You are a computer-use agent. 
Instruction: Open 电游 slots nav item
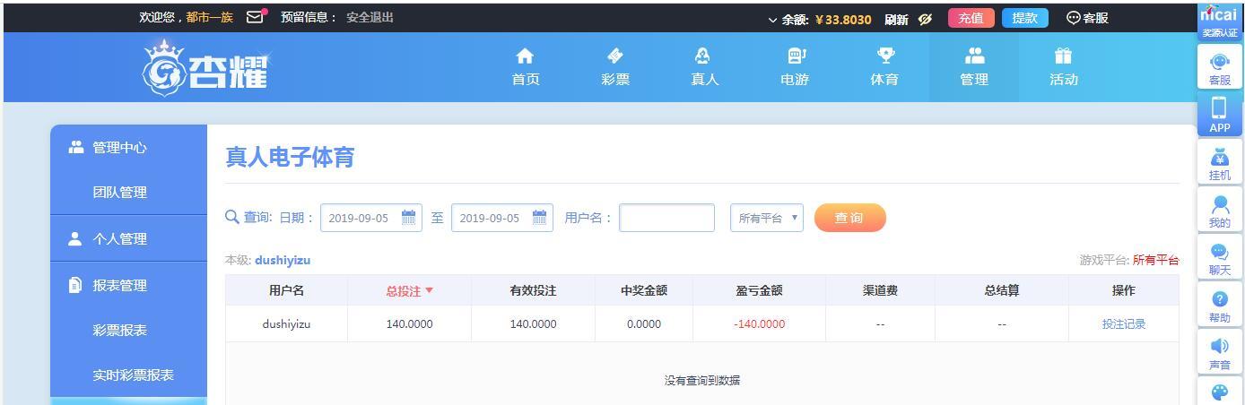795,67
